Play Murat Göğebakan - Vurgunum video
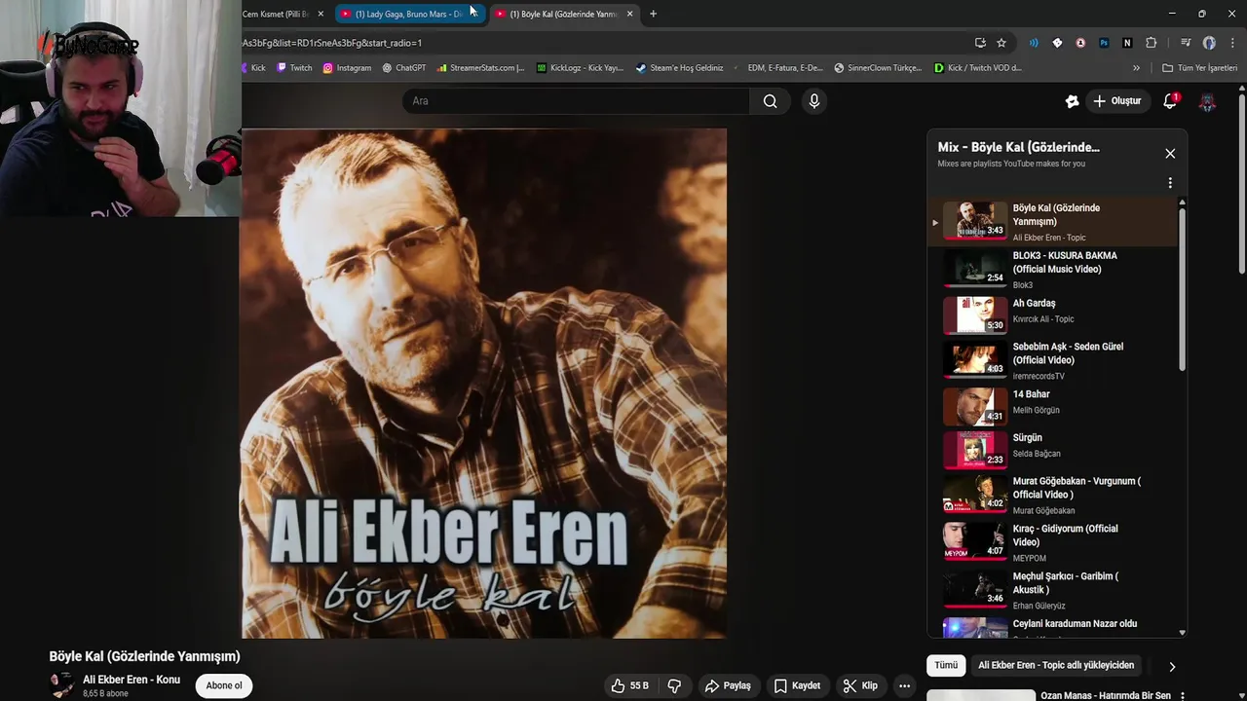This screenshot has height=701, width=1247. (x=1052, y=495)
